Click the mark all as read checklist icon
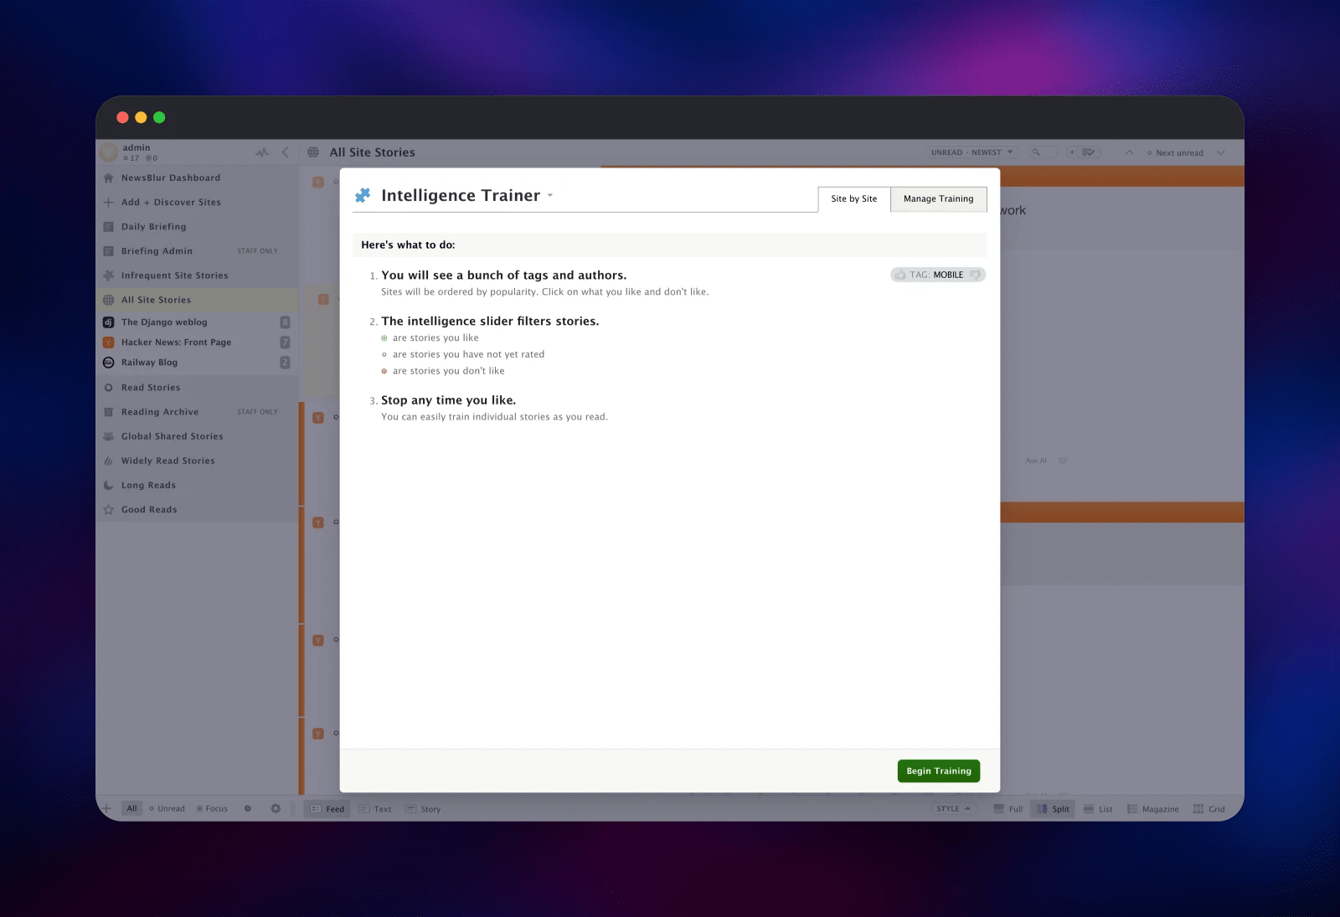1340x917 pixels. pos(1088,152)
